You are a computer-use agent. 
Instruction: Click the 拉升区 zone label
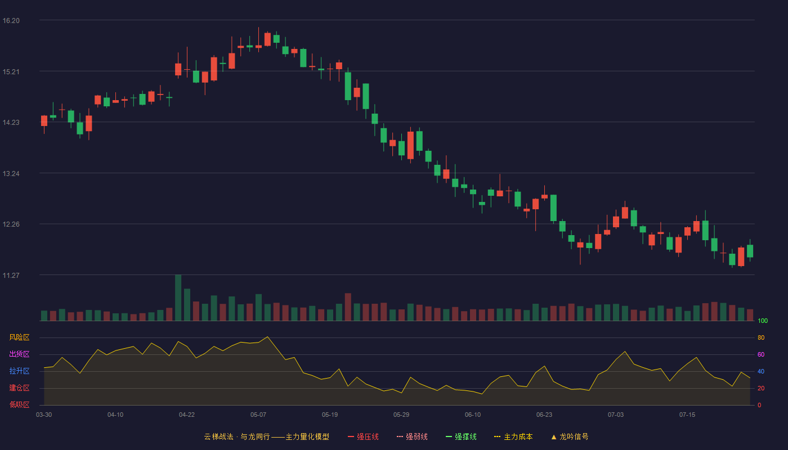19,371
